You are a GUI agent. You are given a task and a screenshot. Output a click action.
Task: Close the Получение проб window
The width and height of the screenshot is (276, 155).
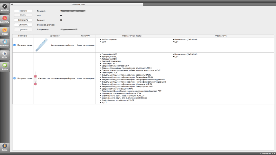coord(12,3)
